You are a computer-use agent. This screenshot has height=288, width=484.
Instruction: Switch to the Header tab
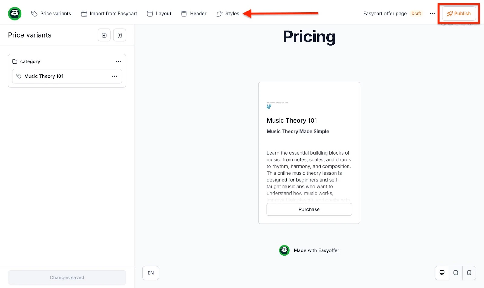[x=194, y=14]
